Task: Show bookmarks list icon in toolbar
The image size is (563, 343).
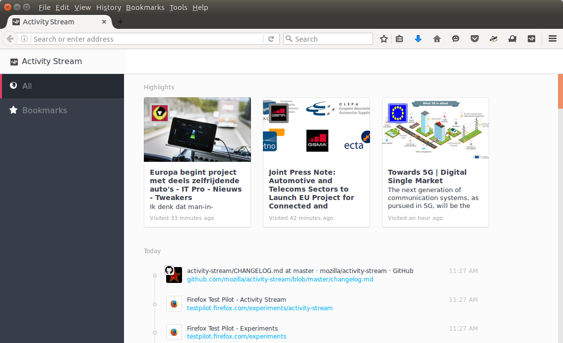Action: pos(399,39)
